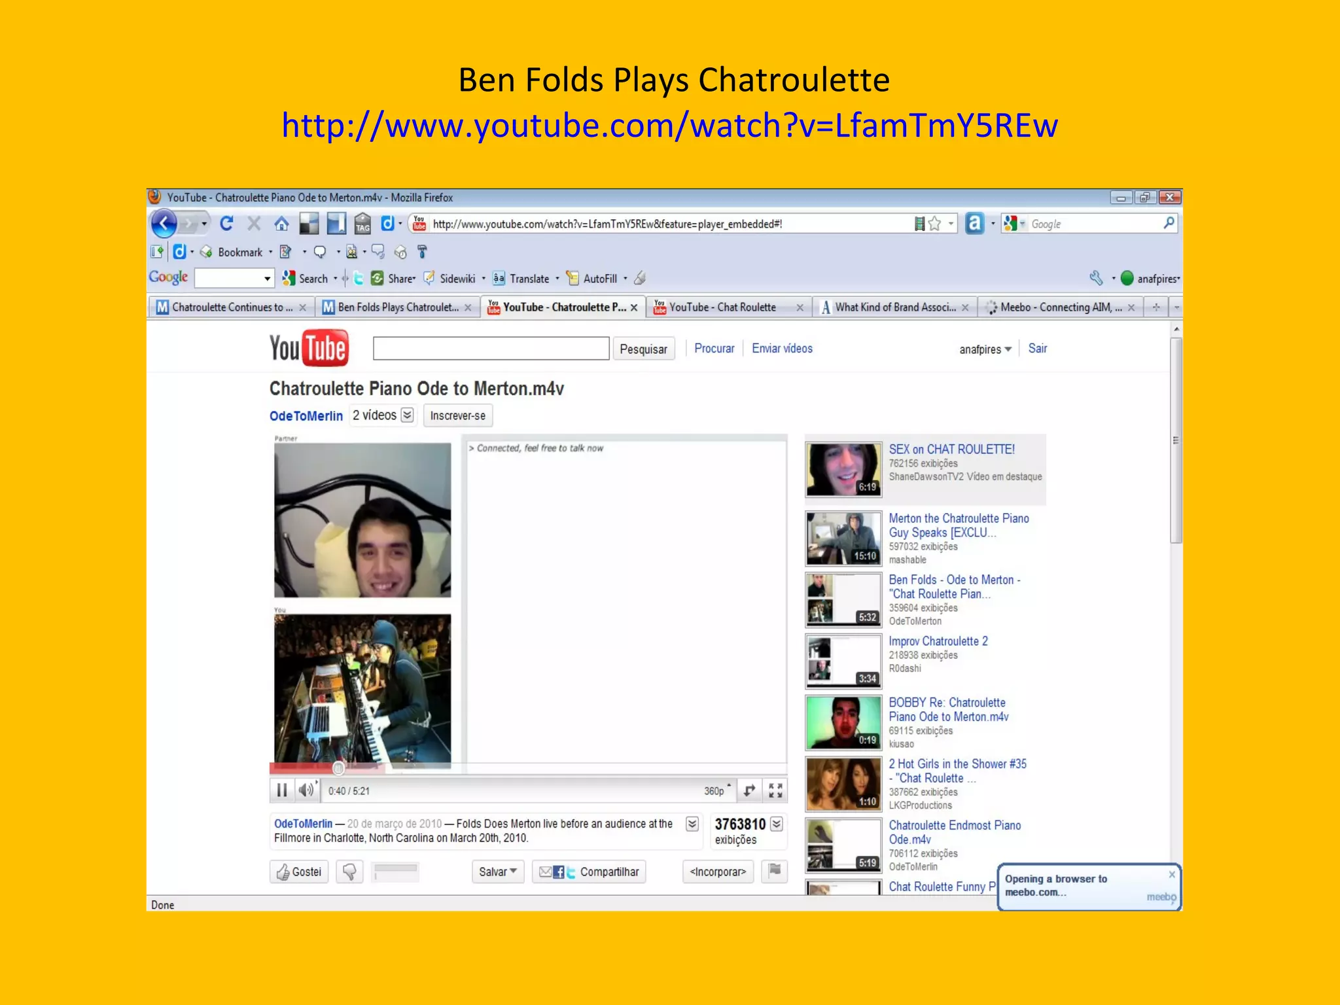Switch to Meebo - Connecting AIM tab
This screenshot has height=1005, width=1340.
pos(1060,307)
